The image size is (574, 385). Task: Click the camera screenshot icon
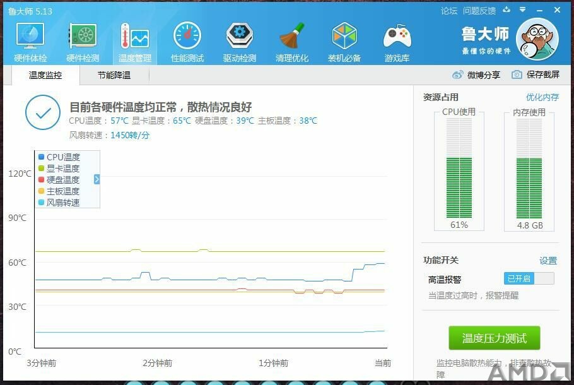click(x=517, y=74)
